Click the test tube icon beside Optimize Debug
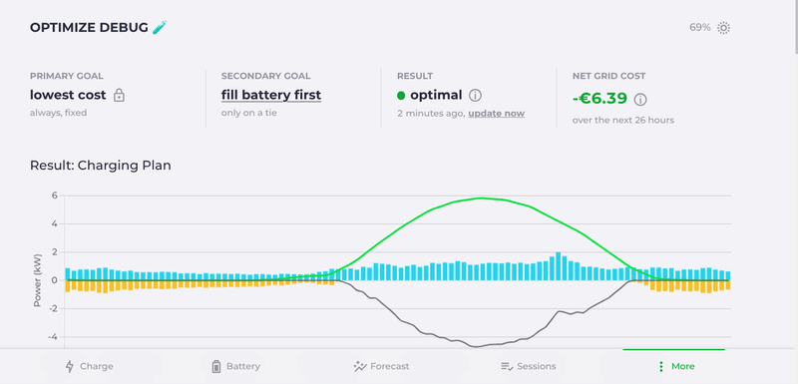This screenshot has height=384, width=798. click(160, 28)
